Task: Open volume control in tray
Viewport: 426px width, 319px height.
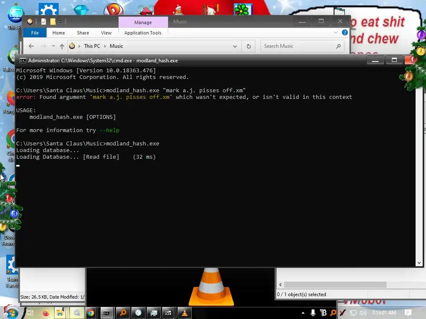Action: [x=363, y=313]
